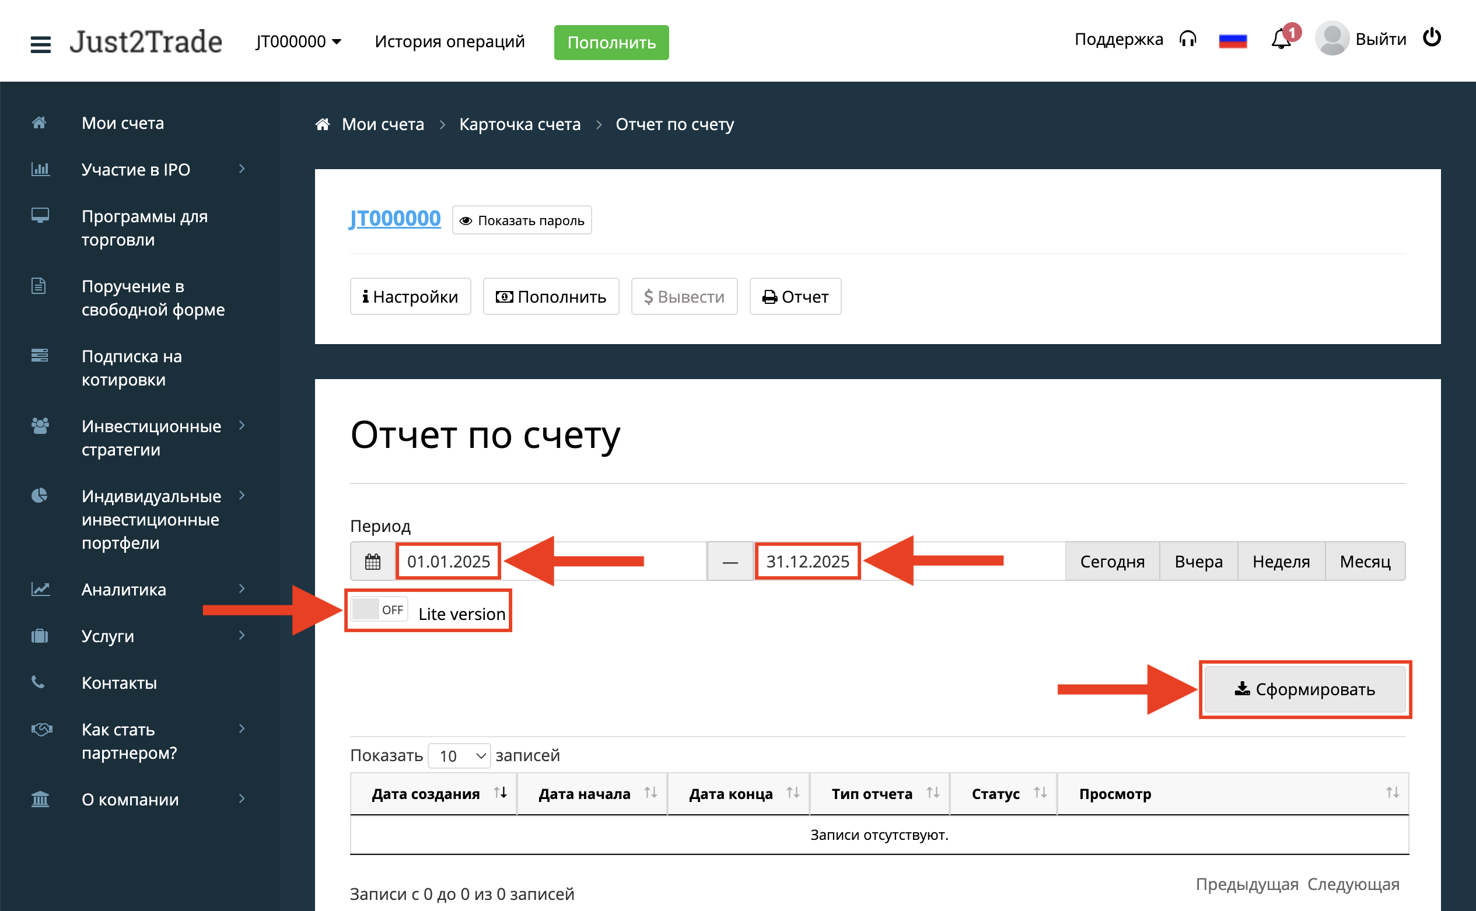1476x911 pixels.
Task: Toggle the Lite version switch
Action: pyautogui.click(x=379, y=609)
